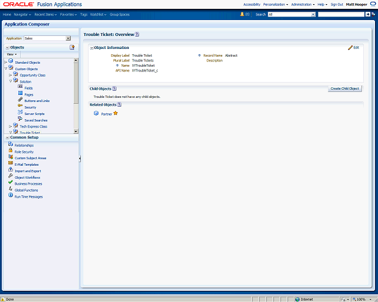
Task: Expand the Standard Objects tree node
Action: click(x=6, y=63)
